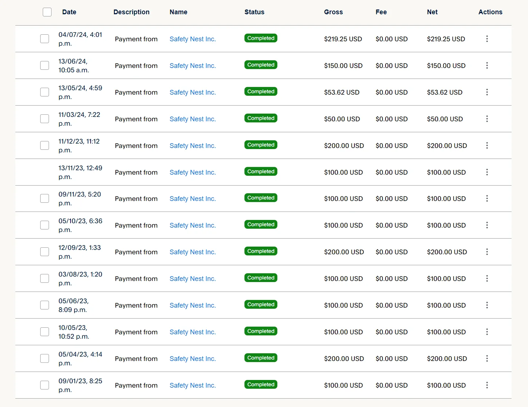Screen dimensions: 528x407
Task: Click the $219.25 USD gross amount
Action: [343, 39]
